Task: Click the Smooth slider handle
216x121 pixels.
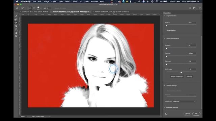Action: pyautogui.click(x=166, y=48)
